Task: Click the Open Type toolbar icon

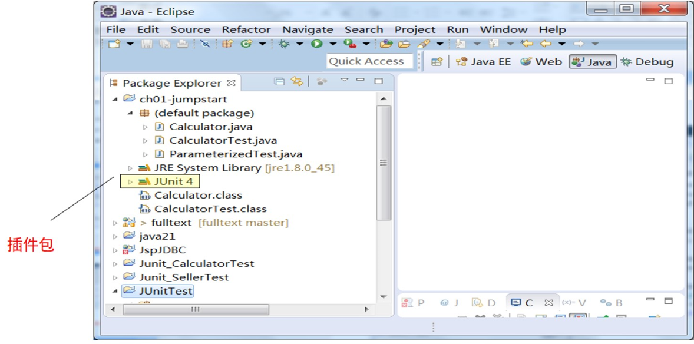Action: click(x=386, y=44)
